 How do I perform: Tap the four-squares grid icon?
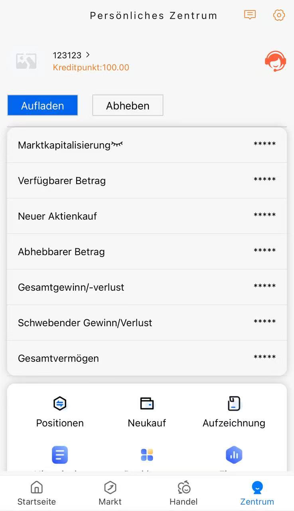tap(147, 455)
